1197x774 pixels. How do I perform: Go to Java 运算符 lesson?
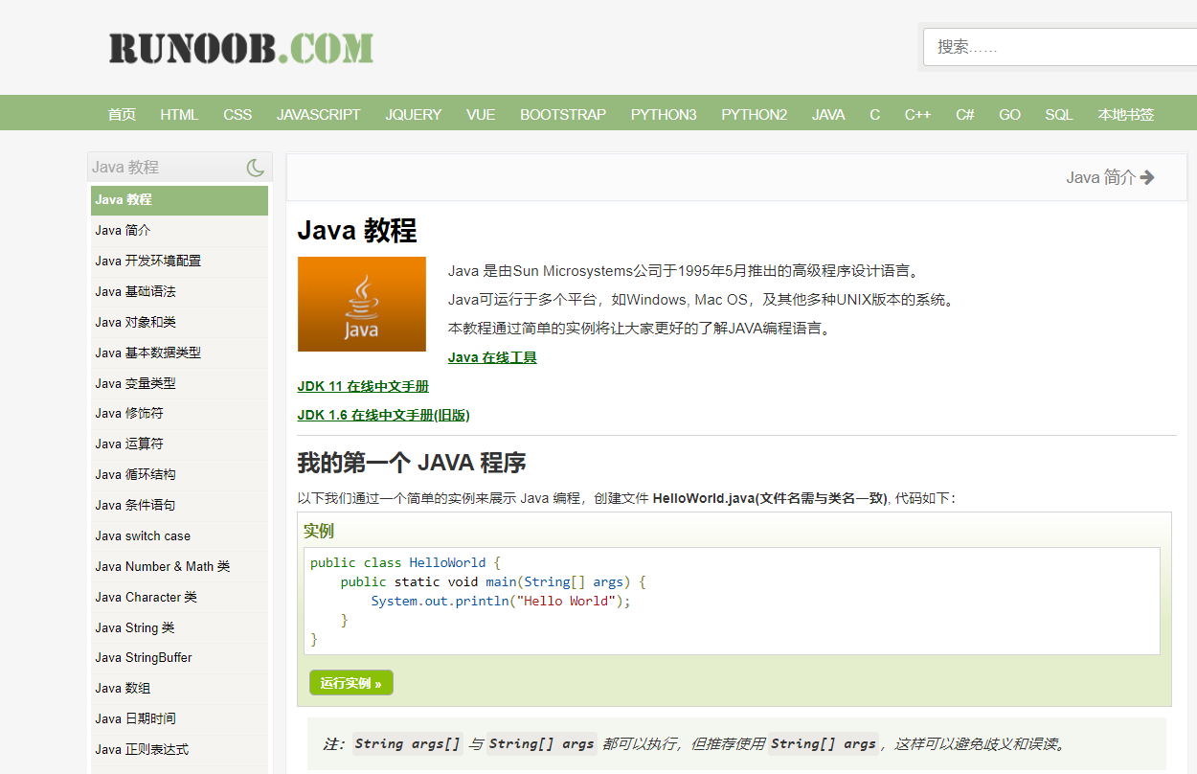point(179,444)
